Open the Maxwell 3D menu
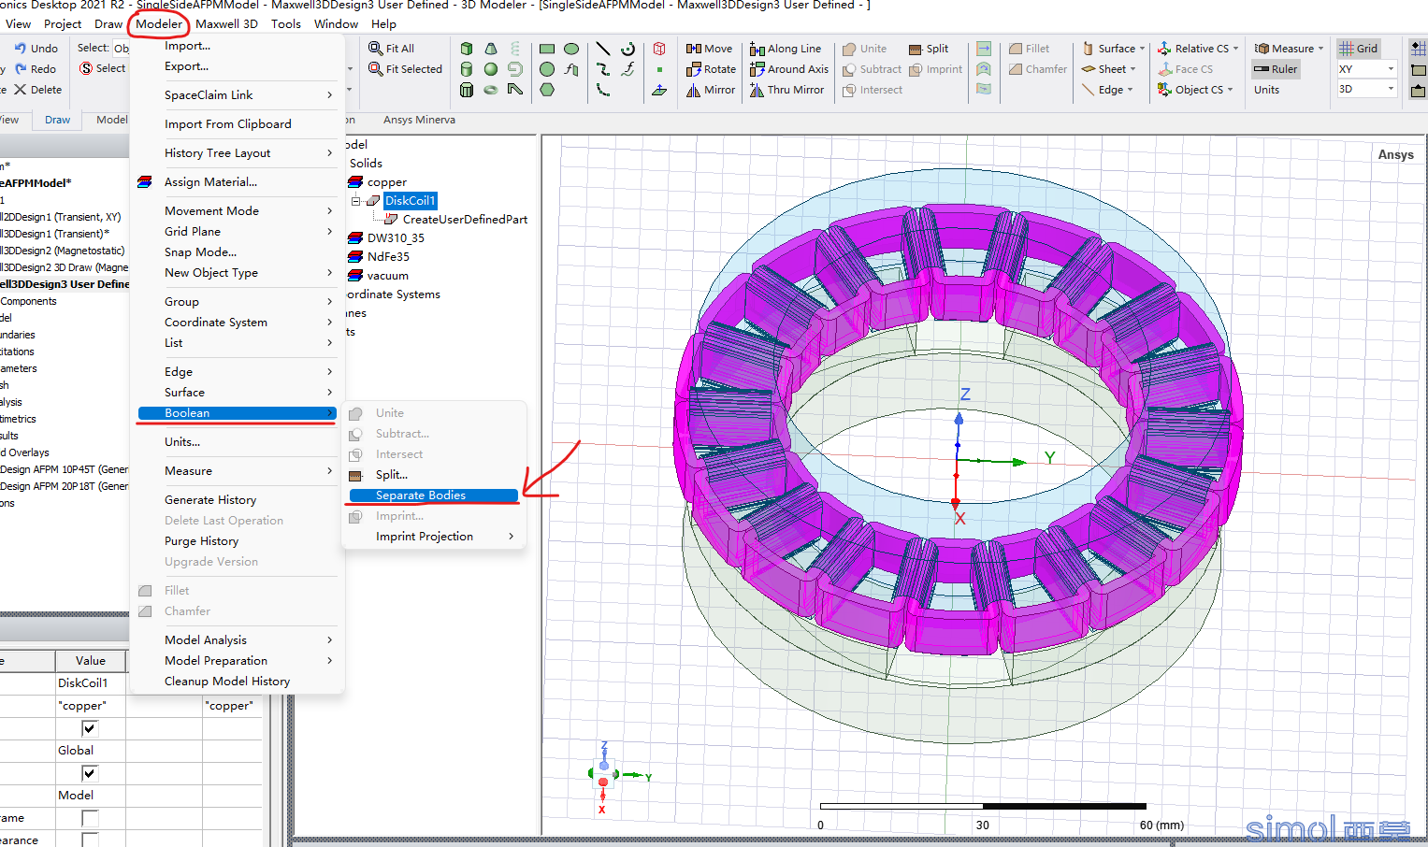The width and height of the screenshot is (1428, 847). [226, 24]
